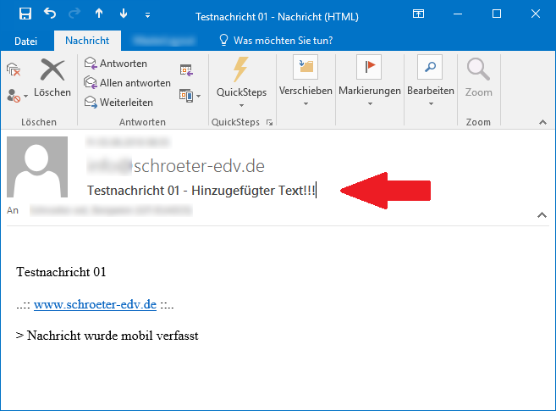Image resolution: width=556 pixels, height=411 pixels.
Task: Collapse the ribbon with the chevron
Action: click(x=542, y=122)
